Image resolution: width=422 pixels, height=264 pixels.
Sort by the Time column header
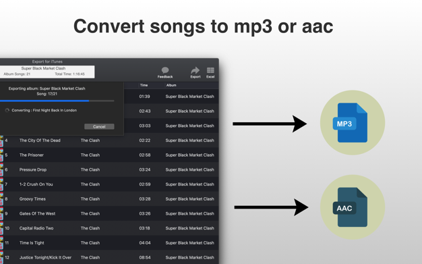[144, 85]
